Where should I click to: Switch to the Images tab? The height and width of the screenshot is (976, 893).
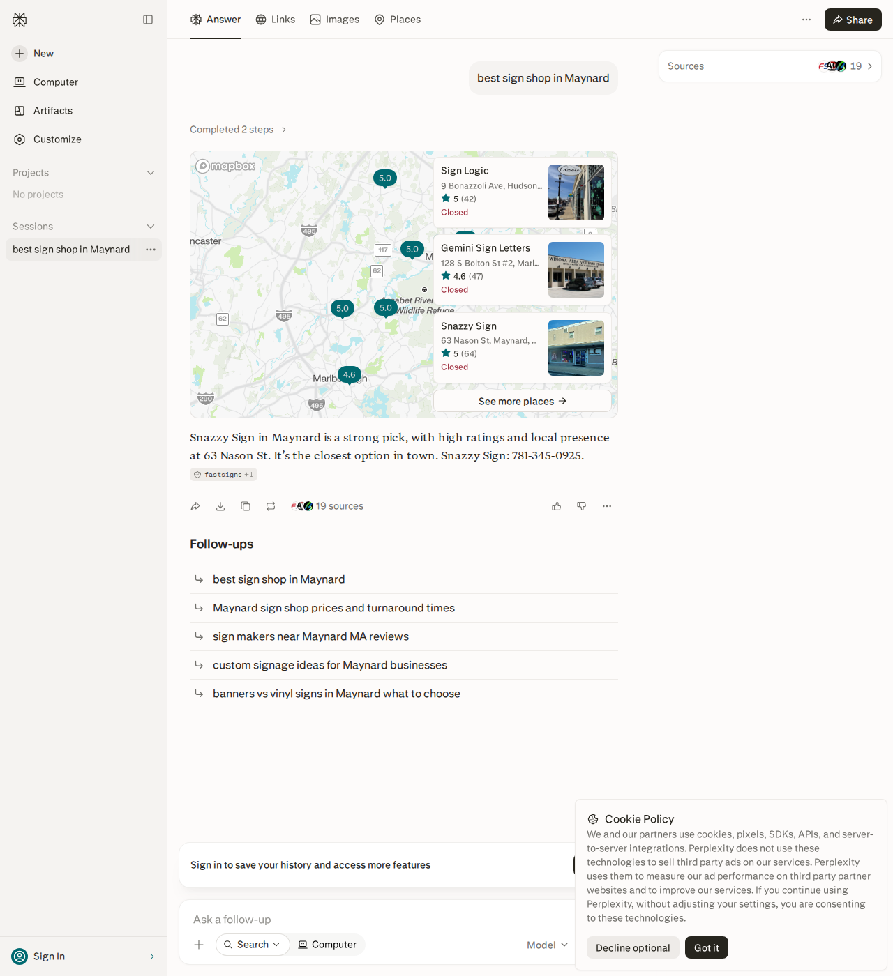click(x=335, y=20)
